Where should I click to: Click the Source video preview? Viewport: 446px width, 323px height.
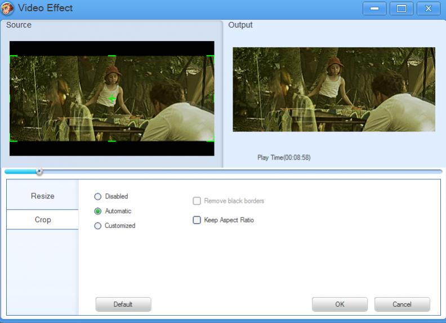coord(112,99)
